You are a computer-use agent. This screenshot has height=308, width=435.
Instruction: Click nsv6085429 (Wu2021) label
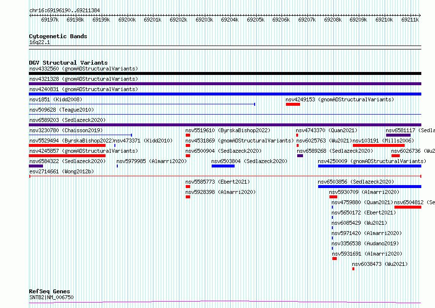359,223
